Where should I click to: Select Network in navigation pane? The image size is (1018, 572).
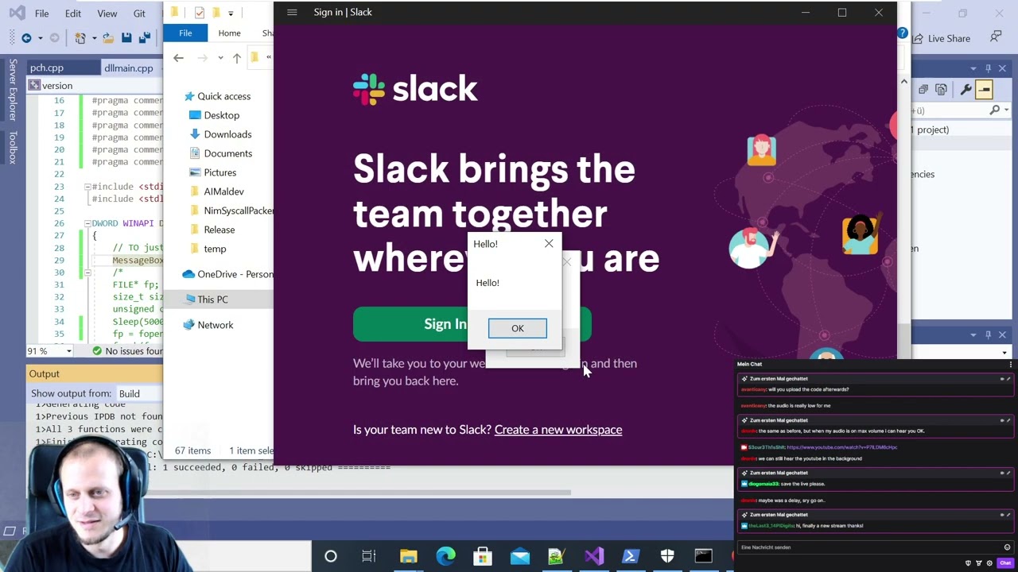208,325
